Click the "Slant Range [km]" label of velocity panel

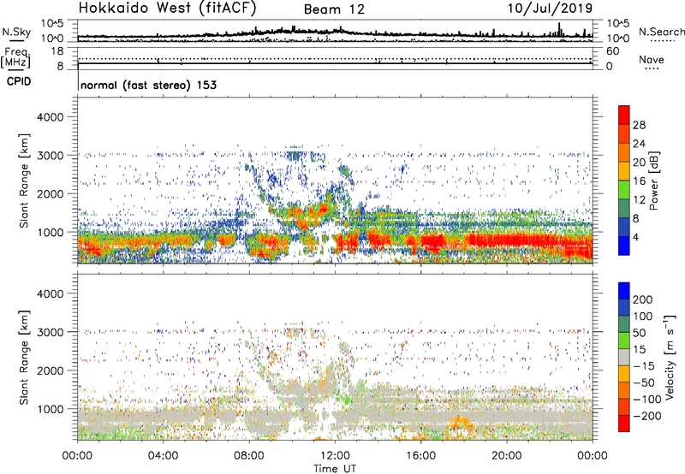[x=24, y=357]
